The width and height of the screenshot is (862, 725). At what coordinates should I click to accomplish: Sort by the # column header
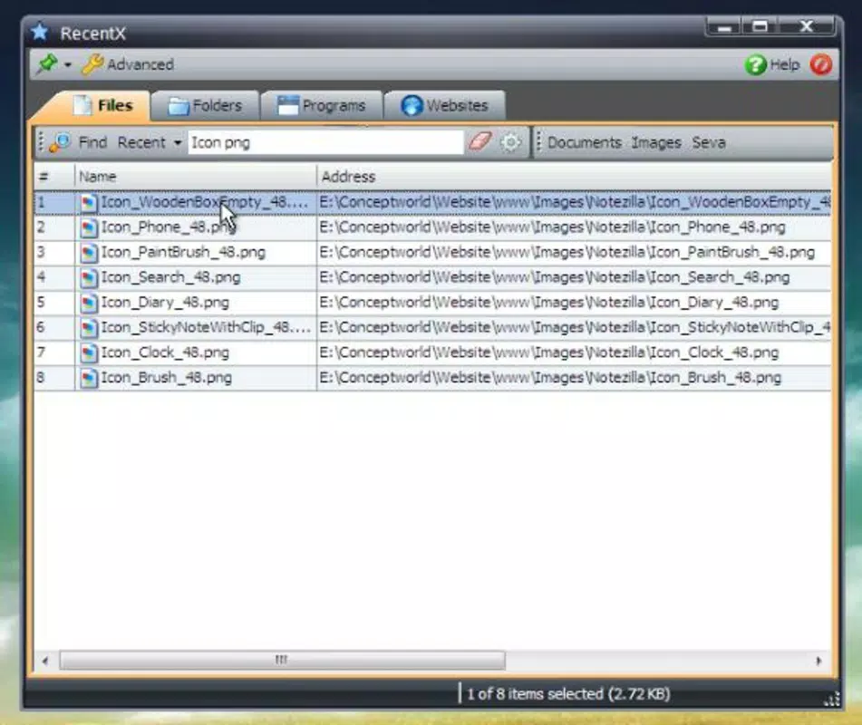53,177
